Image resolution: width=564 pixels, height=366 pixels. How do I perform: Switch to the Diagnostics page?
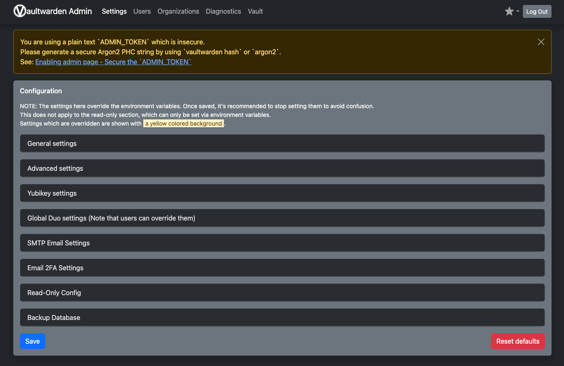(223, 11)
